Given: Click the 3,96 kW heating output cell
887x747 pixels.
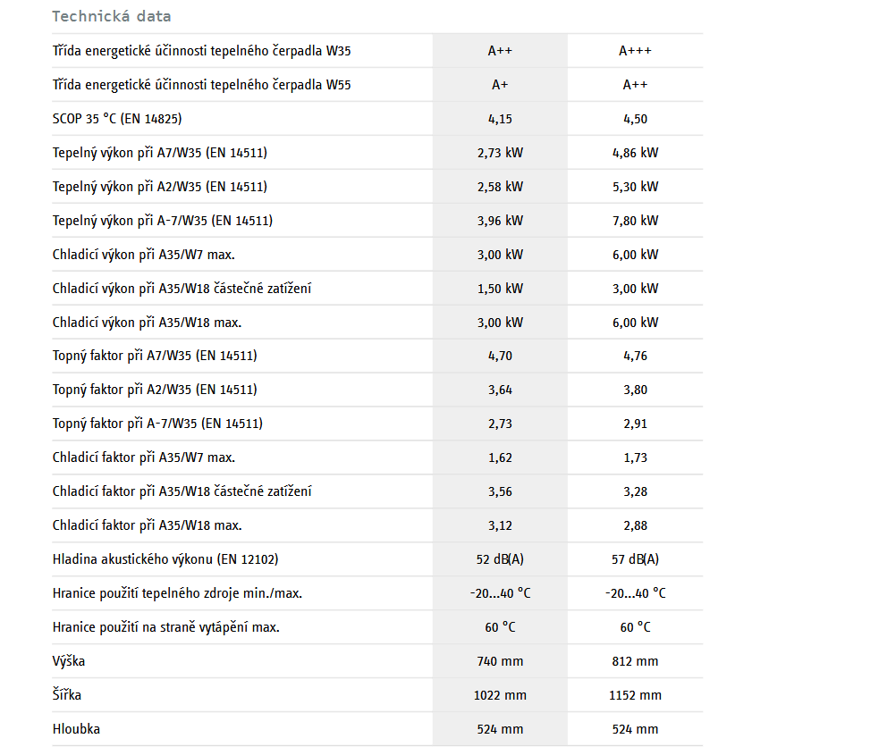Looking at the screenshot, I should coord(500,221).
